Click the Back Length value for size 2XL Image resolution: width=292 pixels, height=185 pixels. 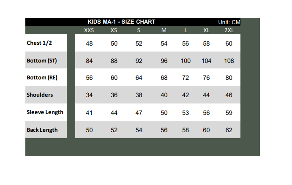(229, 130)
